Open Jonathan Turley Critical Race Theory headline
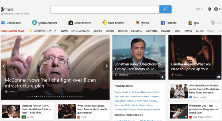This screenshot has width=222, height=121. point(138,67)
